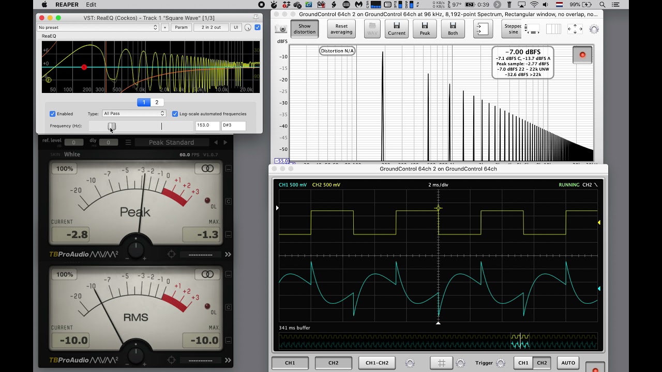Toggle CH1 display on oscilloscope
The width and height of the screenshot is (662, 372).
tap(290, 363)
